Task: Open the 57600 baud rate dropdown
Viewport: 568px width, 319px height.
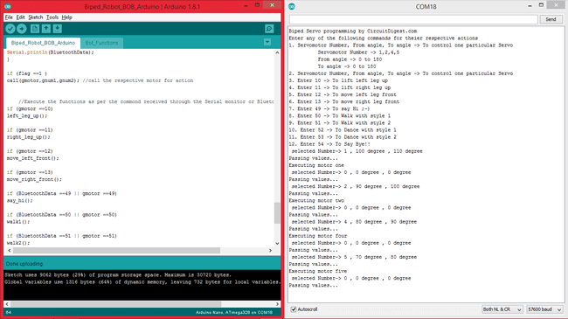Action: click(544, 309)
